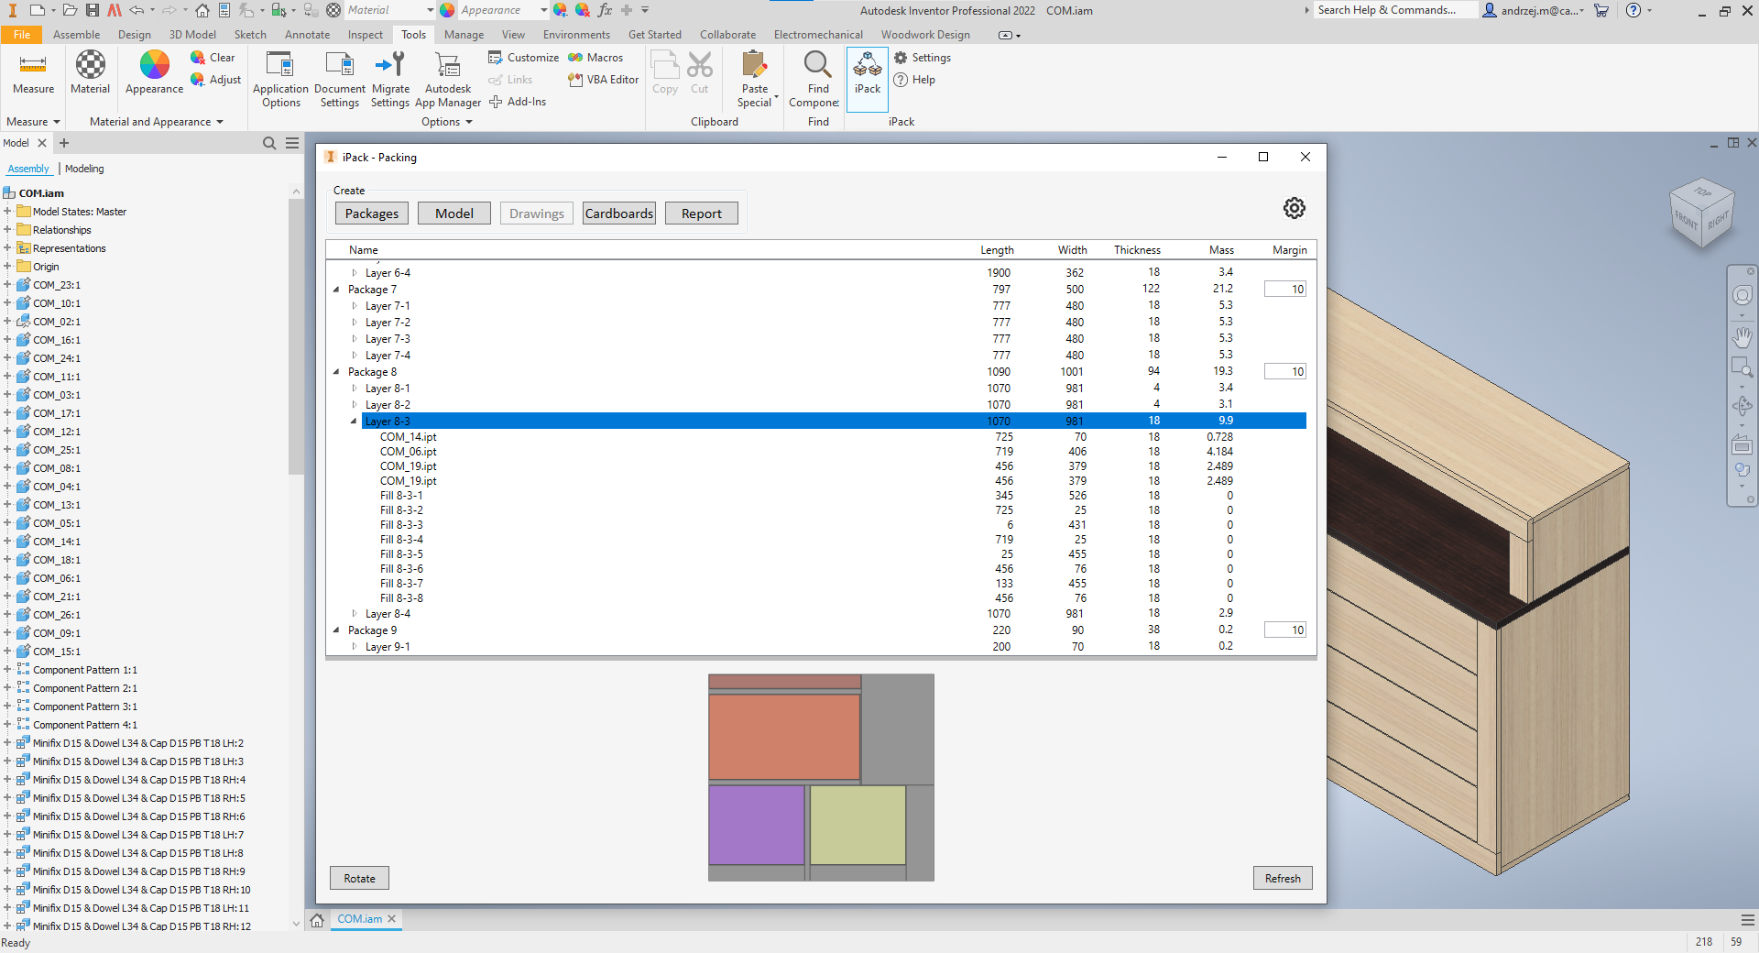Click the Appearance color wheel icon
This screenshot has height=953, width=1759.
pos(154,66)
